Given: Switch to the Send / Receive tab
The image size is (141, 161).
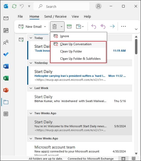Looking at the screenshot, I should pos(55,16).
